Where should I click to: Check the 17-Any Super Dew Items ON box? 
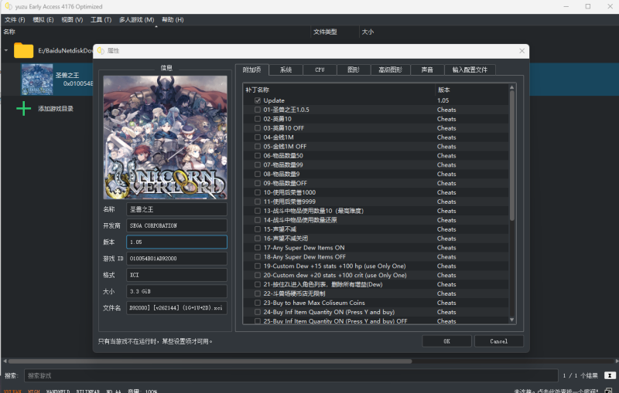click(x=258, y=248)
